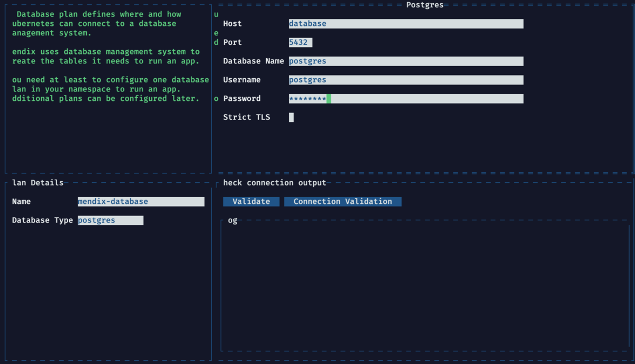The height and width of the screenshot is (364, 635).
Task: Click the Username label
Action: click(x=242, y=80)
